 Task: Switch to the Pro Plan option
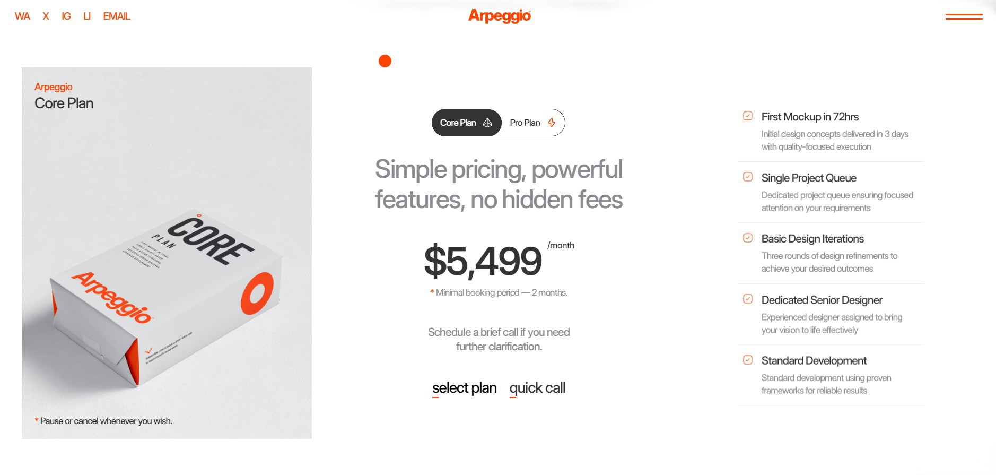click(525, 123)
